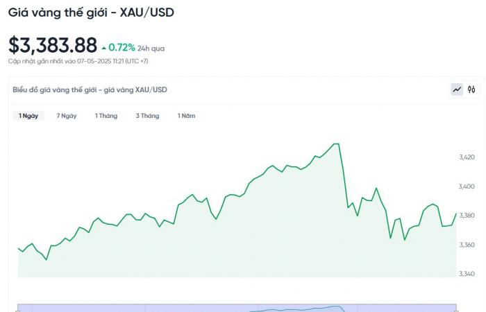Switch to candlestick chart view icon

(x=471, y=89)
